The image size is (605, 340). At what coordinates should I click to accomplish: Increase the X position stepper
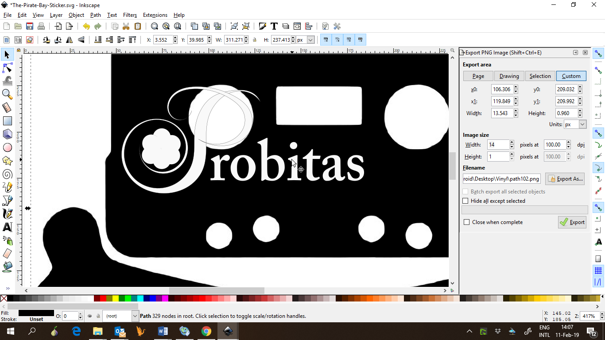175,38
